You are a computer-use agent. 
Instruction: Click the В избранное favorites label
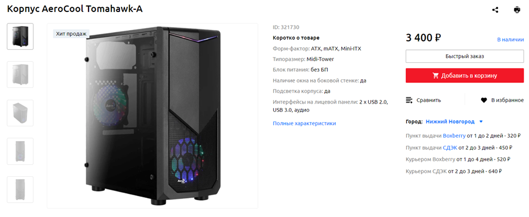[507, 100]
